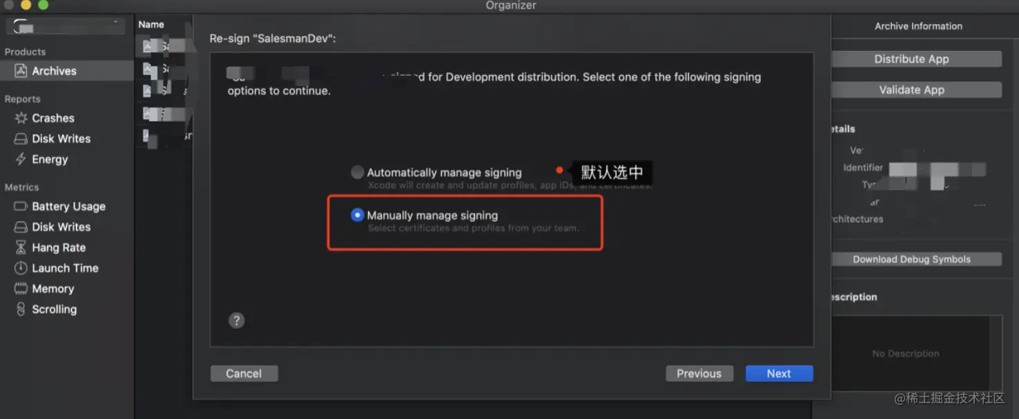
Task: Click the Name column header
Action: point(151,25)
